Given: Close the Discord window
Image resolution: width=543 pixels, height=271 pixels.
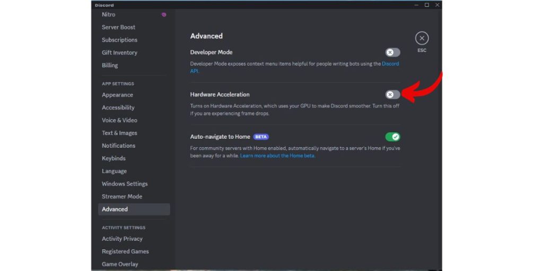Looking at the screenshot, I should [x=437, y=5].
